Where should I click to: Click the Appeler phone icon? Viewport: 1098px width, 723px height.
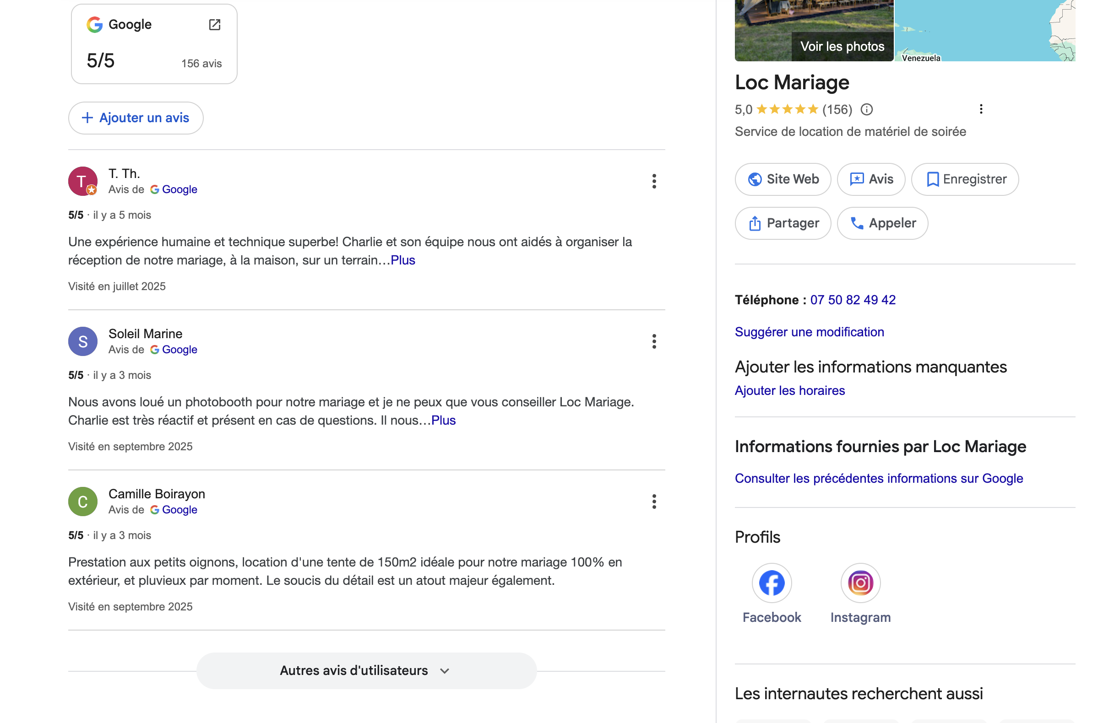point(858,223)
